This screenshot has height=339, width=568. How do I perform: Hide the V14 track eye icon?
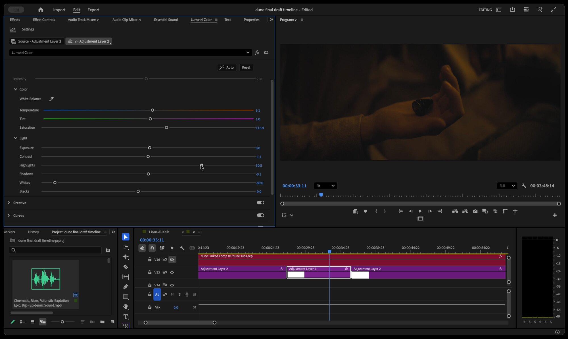point(172,285)
